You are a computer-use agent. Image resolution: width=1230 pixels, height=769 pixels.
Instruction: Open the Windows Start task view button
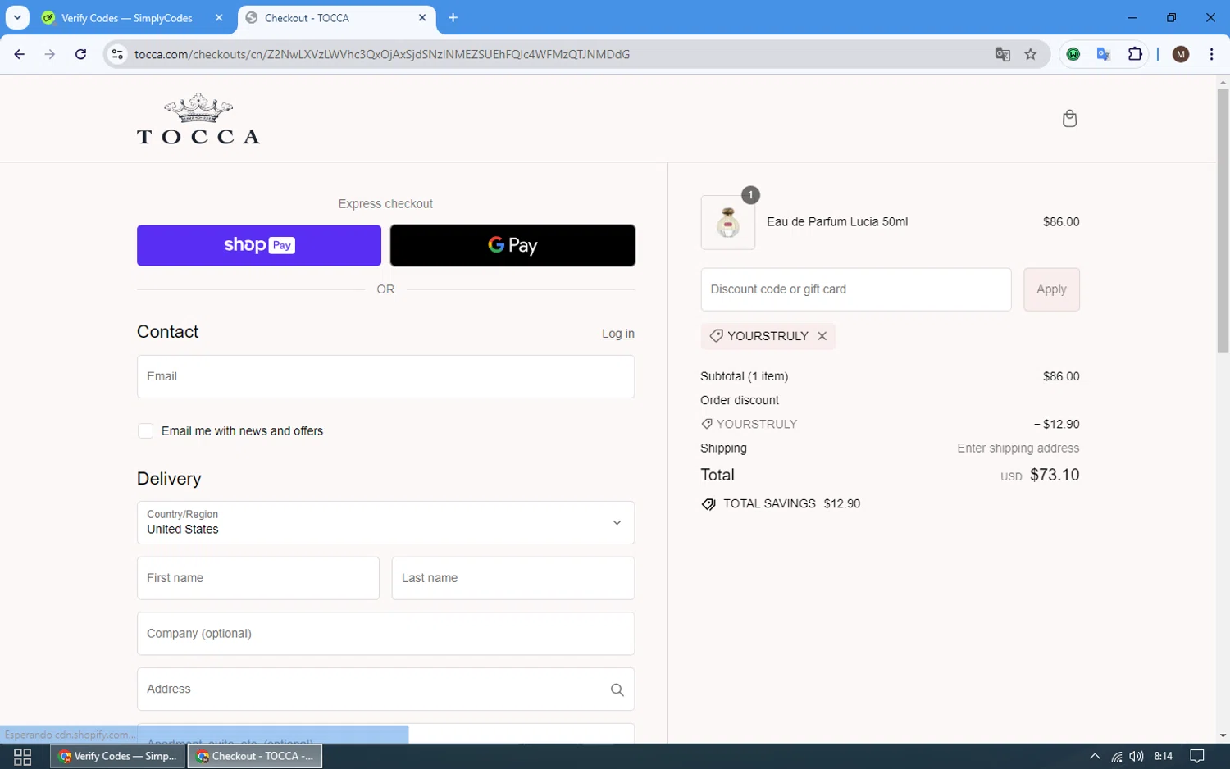[x=23, y=757]
